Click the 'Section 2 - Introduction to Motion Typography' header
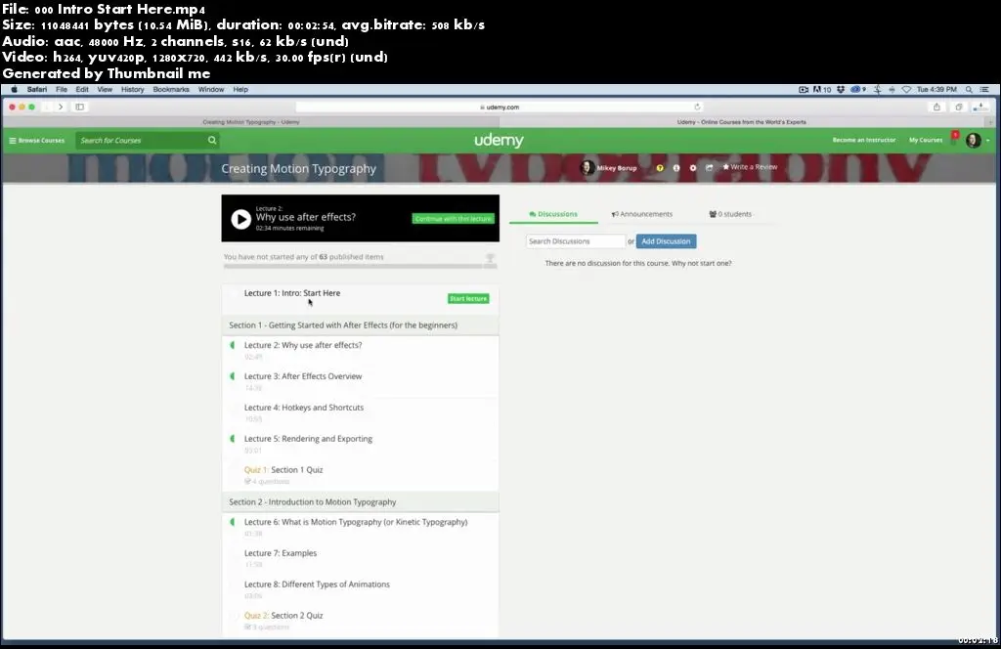The height and width of the screenshot is (649, 1001). 360,502
